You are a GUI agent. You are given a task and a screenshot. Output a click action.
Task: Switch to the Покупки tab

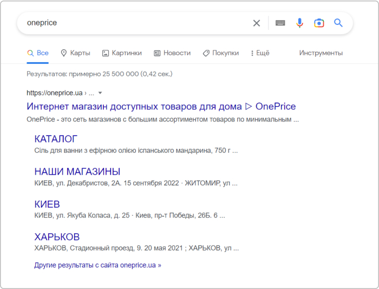221,53
